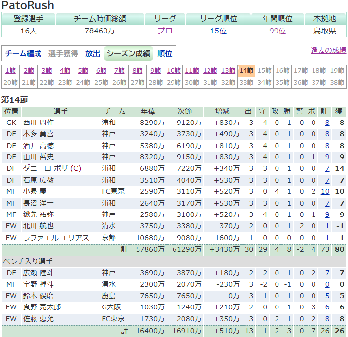Go to 1節 results

click(11, 71)
